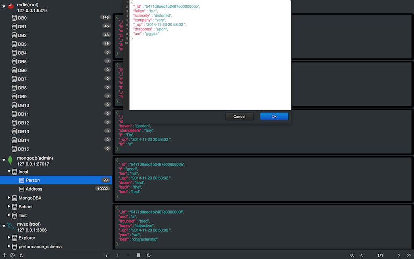This screenshot has height=259, width=414.
Task: Reload documents with the refresh icon
Action: click(x=149, y=255)
